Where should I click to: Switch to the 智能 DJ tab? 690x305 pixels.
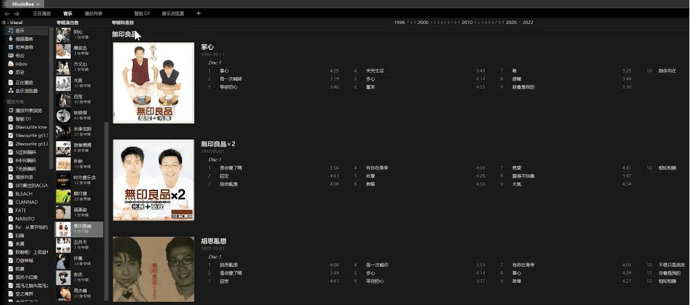142,14
